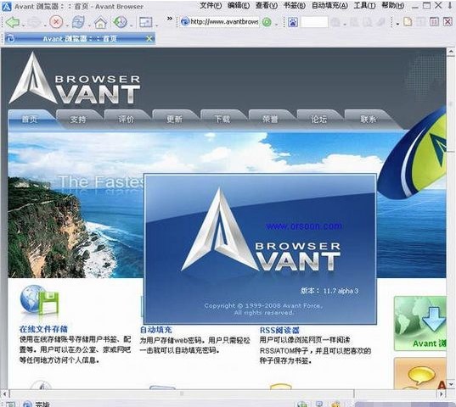
Task: Click the Avant splash screen dialog
Action: point(261,248)
